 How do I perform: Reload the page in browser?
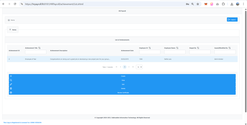click(15, 4)
